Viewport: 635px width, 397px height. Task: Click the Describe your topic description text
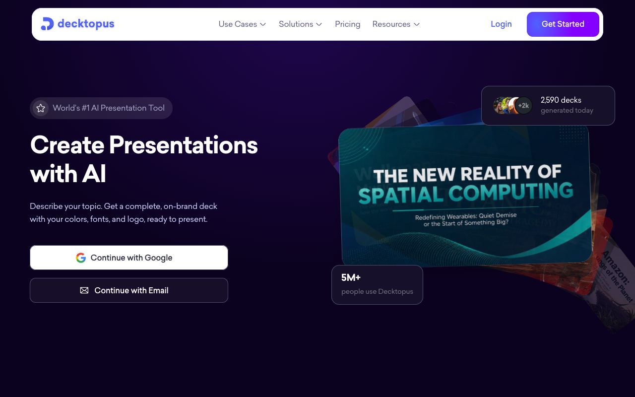[124, 212]
